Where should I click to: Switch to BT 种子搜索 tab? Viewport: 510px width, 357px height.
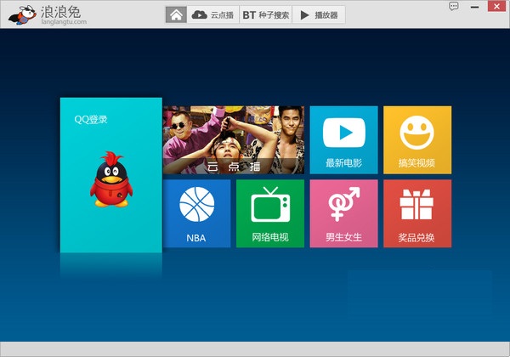(x=265, y=14)
